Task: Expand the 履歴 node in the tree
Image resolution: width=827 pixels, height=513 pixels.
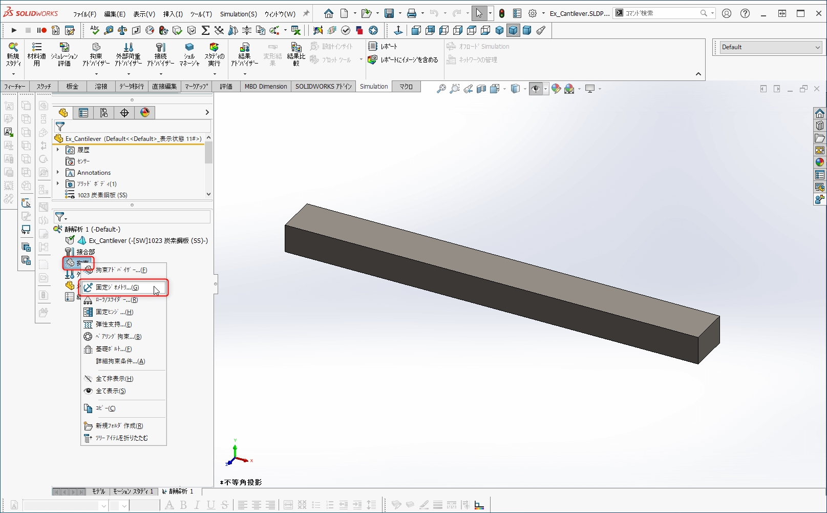Action: click(x=57, y=150)
